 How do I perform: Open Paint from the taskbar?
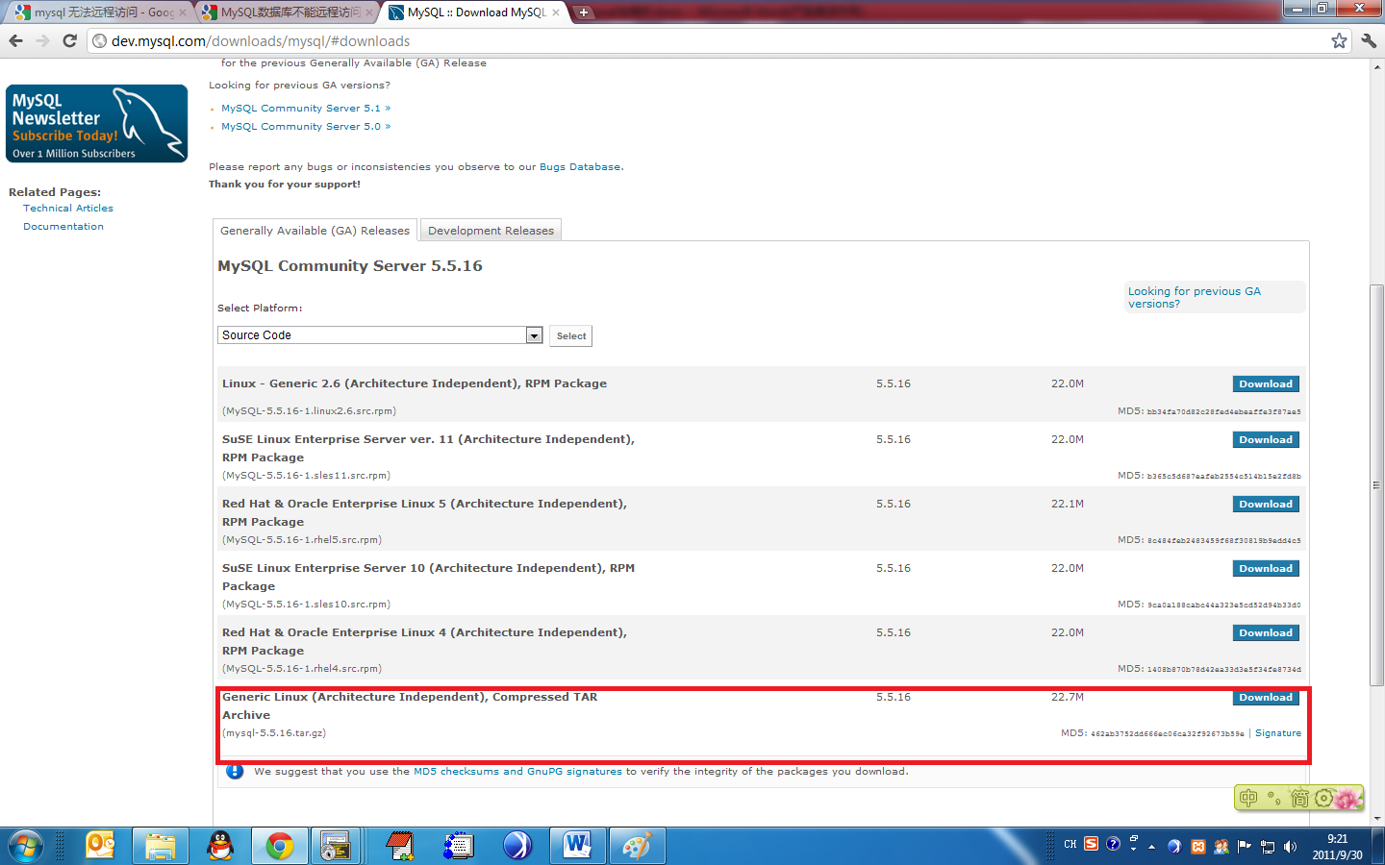[637, 847]
